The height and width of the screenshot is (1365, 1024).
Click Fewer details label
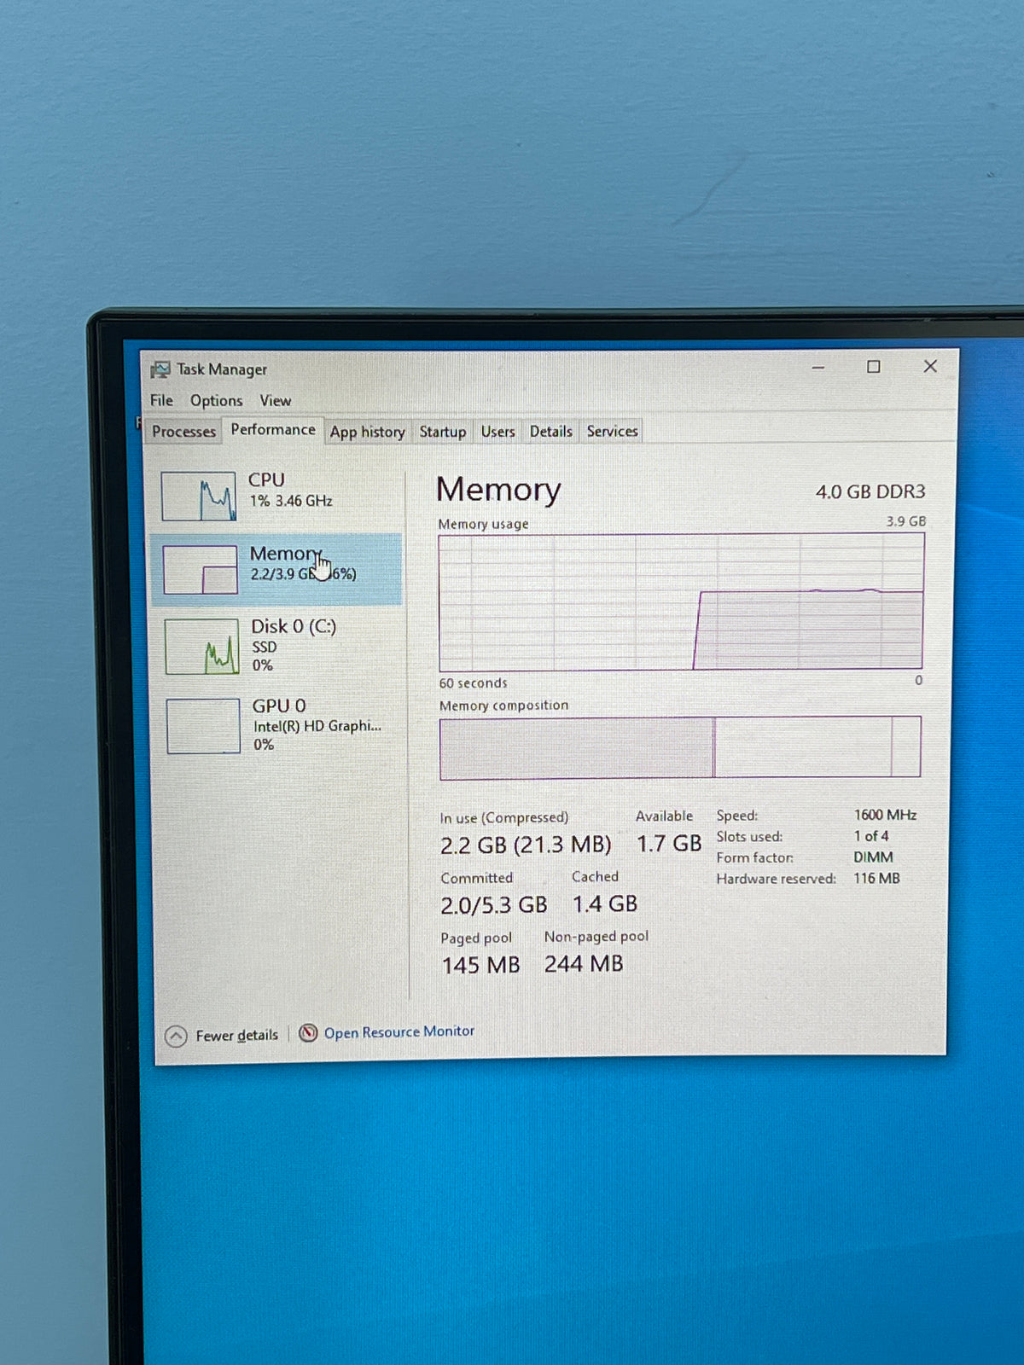coord(236,1035)
